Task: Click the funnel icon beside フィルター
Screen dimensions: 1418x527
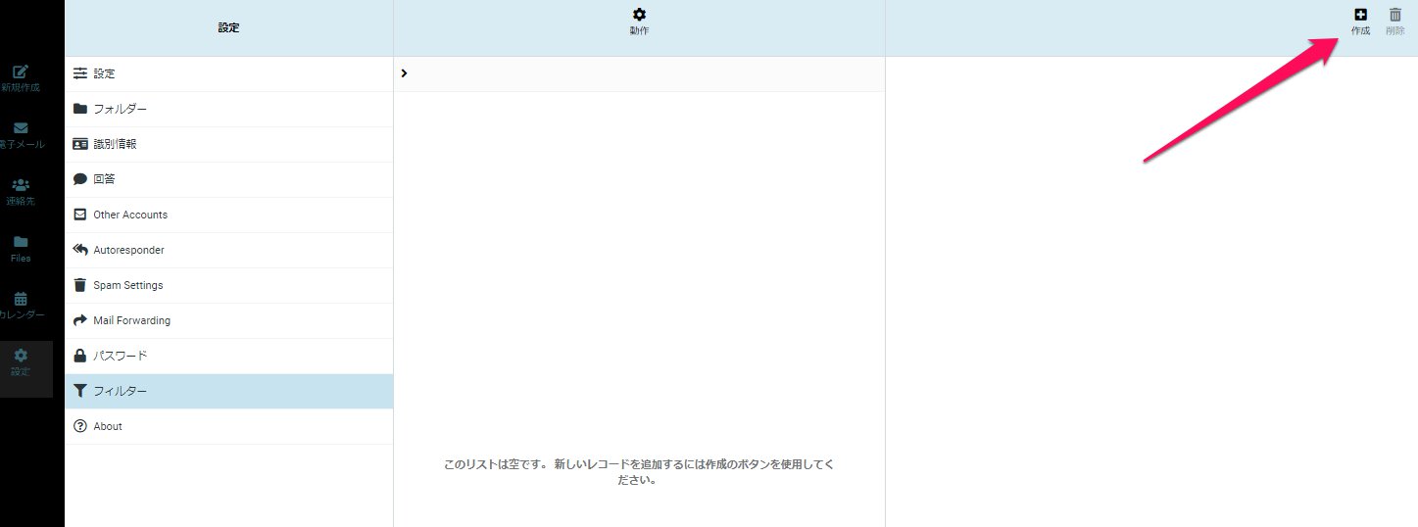Action: (x=80, y=391)
